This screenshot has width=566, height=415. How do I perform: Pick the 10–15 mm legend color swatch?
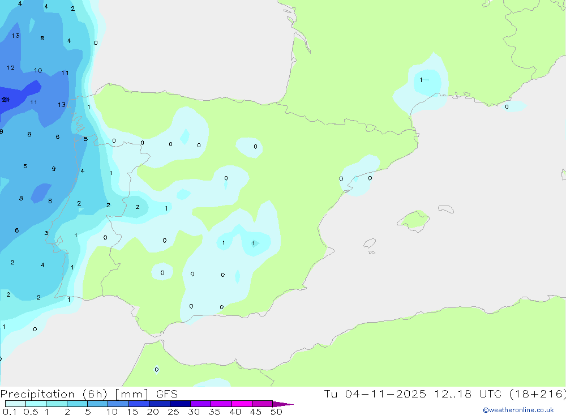(x=118, y=404)
